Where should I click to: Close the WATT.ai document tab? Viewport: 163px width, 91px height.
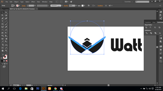[x=37, y=9]
